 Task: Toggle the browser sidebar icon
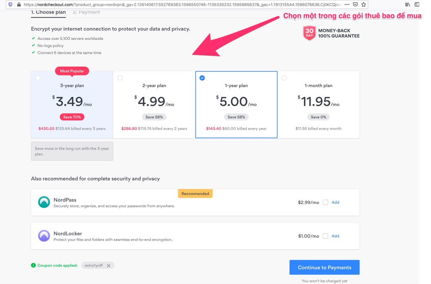point(417,5)
